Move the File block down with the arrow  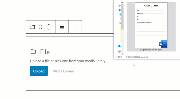pyautogui.click(x=49, y=29)
